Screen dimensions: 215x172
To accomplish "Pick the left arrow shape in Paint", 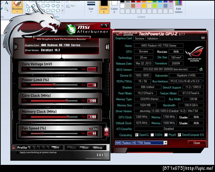I will (x=53, y=6).
